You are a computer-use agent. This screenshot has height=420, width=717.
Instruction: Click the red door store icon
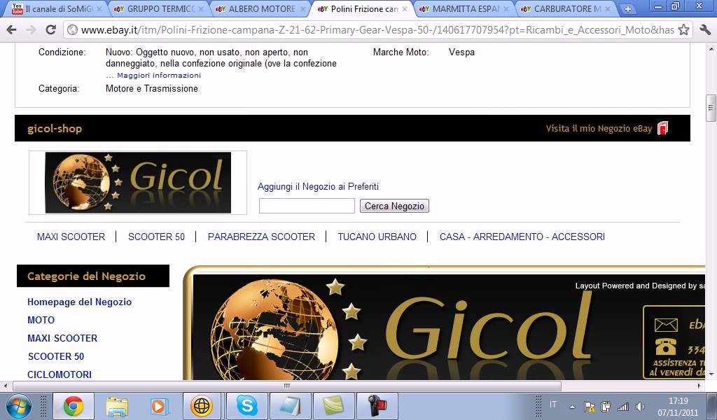[x=662, y=128]
